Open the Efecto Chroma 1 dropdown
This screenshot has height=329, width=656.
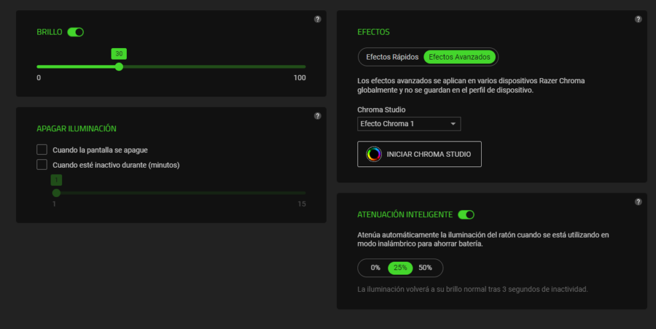click(x=408, y=124)
